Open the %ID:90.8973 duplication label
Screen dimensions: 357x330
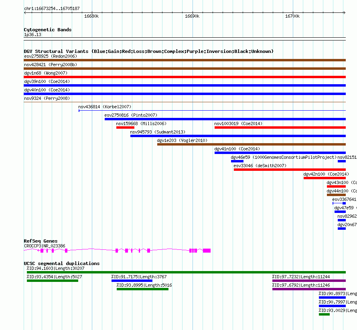338,294
